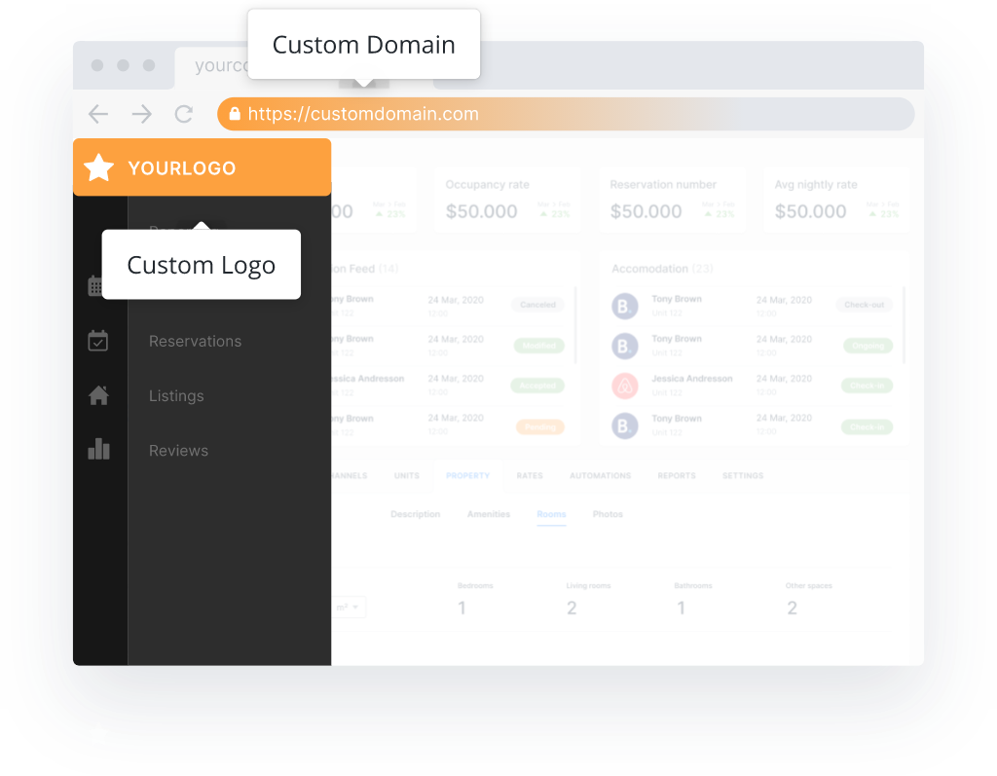
Task: Reload the page with the refresh icon
Action: pos(184,114)
